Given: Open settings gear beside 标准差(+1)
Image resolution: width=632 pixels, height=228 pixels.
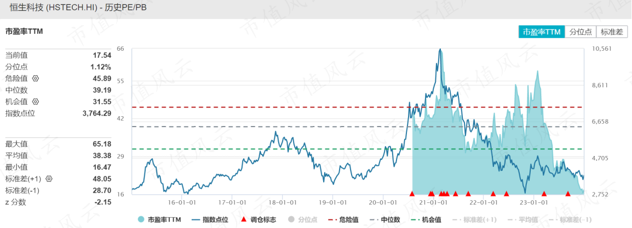Looking at the screenshot, I should tap(49, 178).
